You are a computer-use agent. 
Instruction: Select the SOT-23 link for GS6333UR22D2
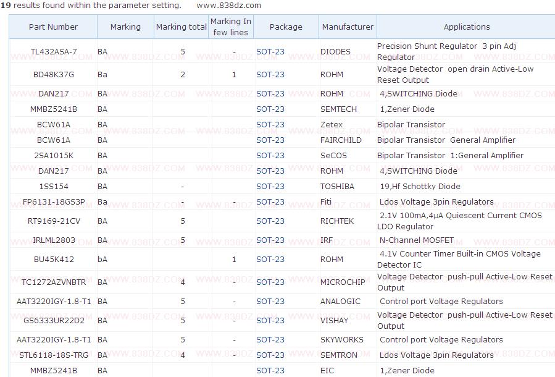coord(270,321)
